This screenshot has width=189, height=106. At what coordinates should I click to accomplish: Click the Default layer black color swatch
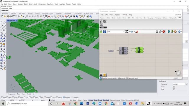[49, 100]
